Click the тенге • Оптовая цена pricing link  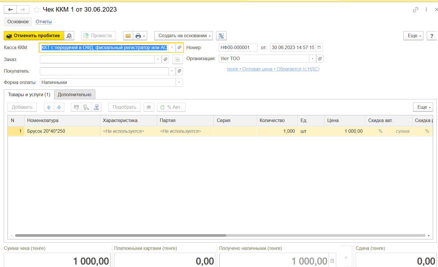(273, 69)
